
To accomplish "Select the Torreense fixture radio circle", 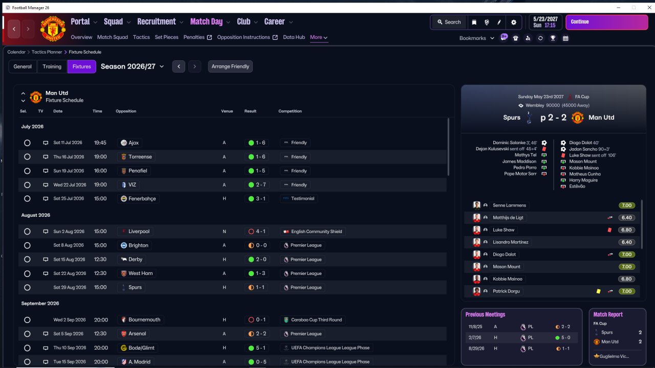I will pos(27,157).
